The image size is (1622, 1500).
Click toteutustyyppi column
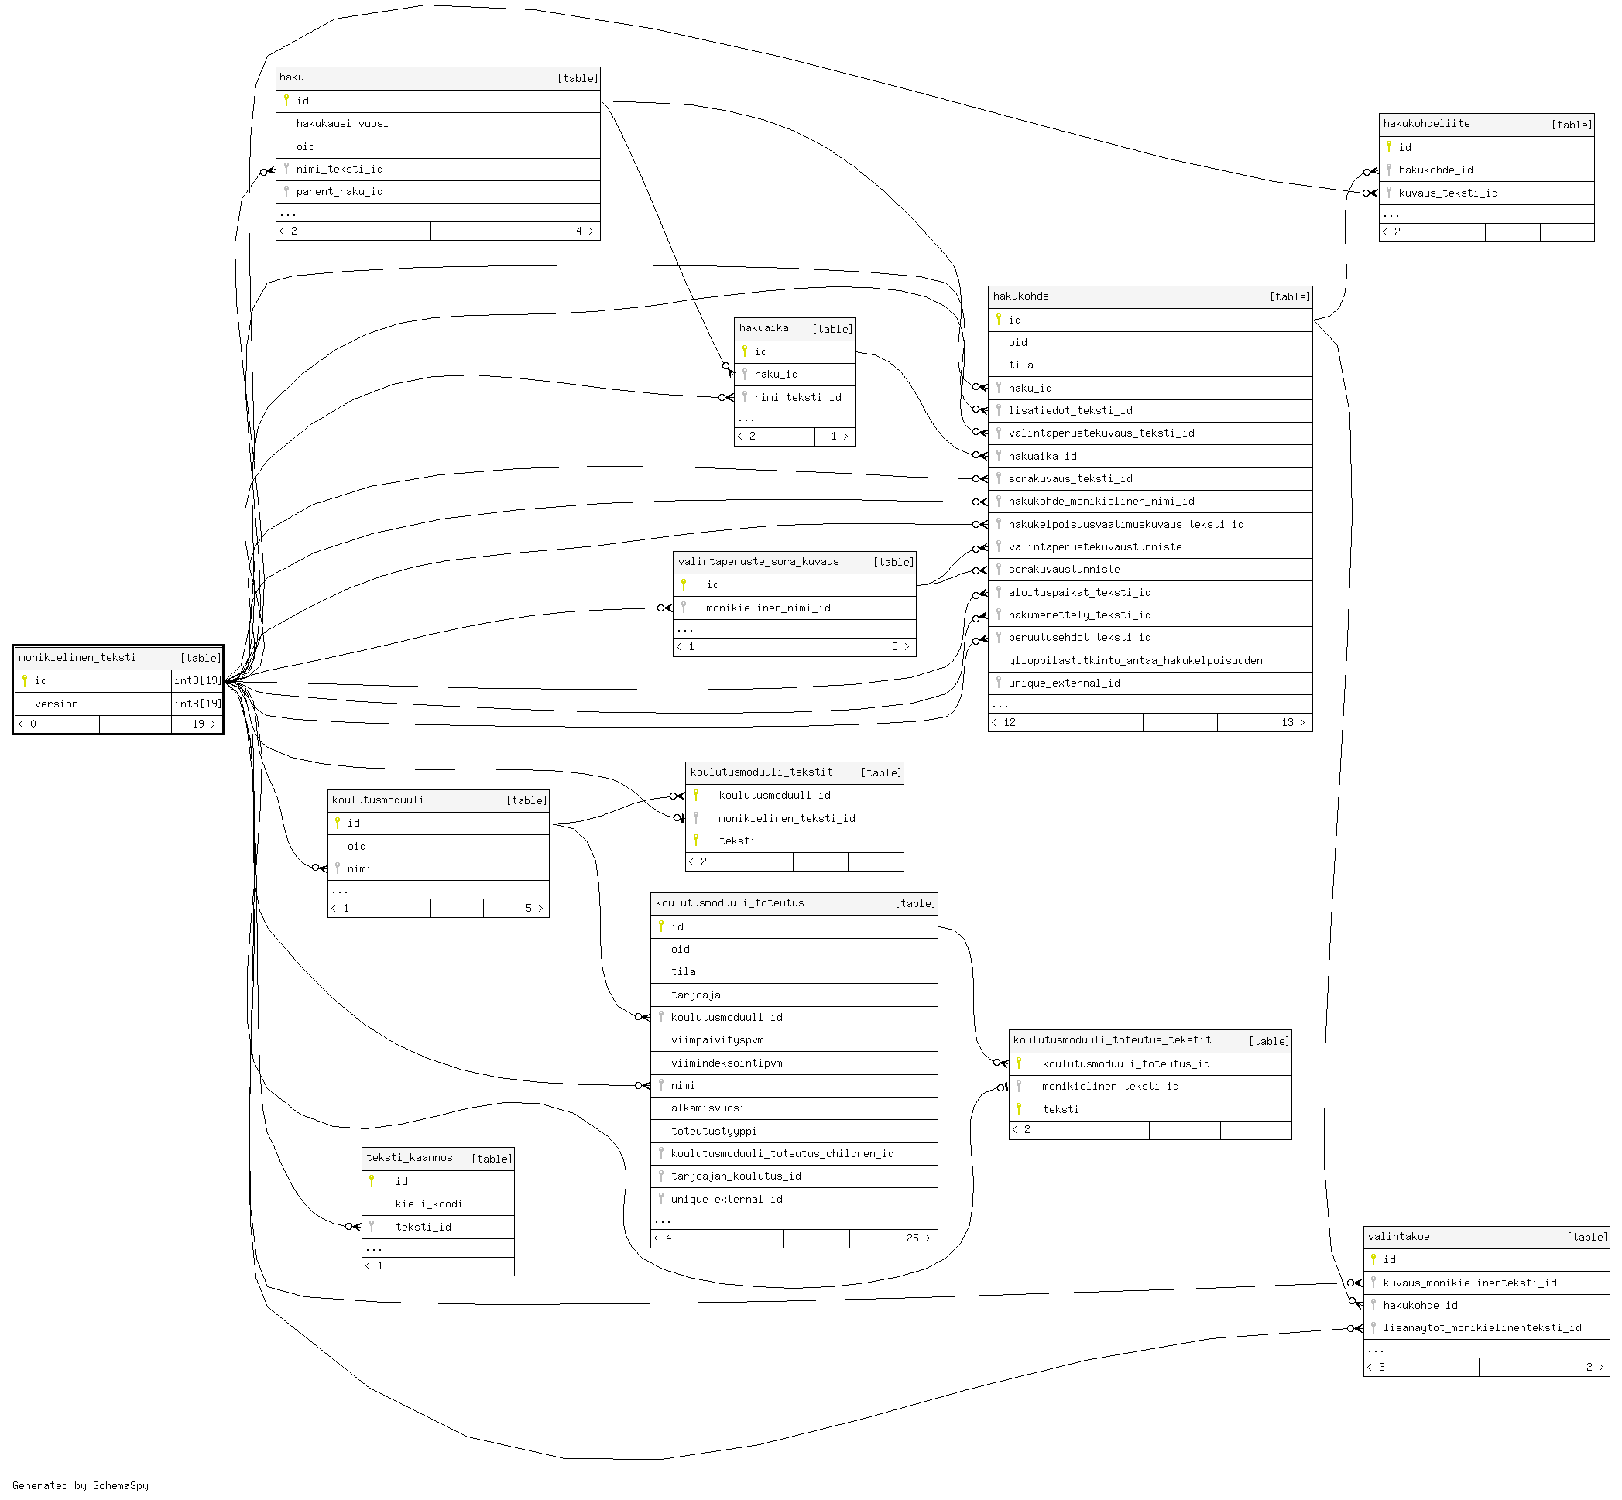tap(794, 1132)
